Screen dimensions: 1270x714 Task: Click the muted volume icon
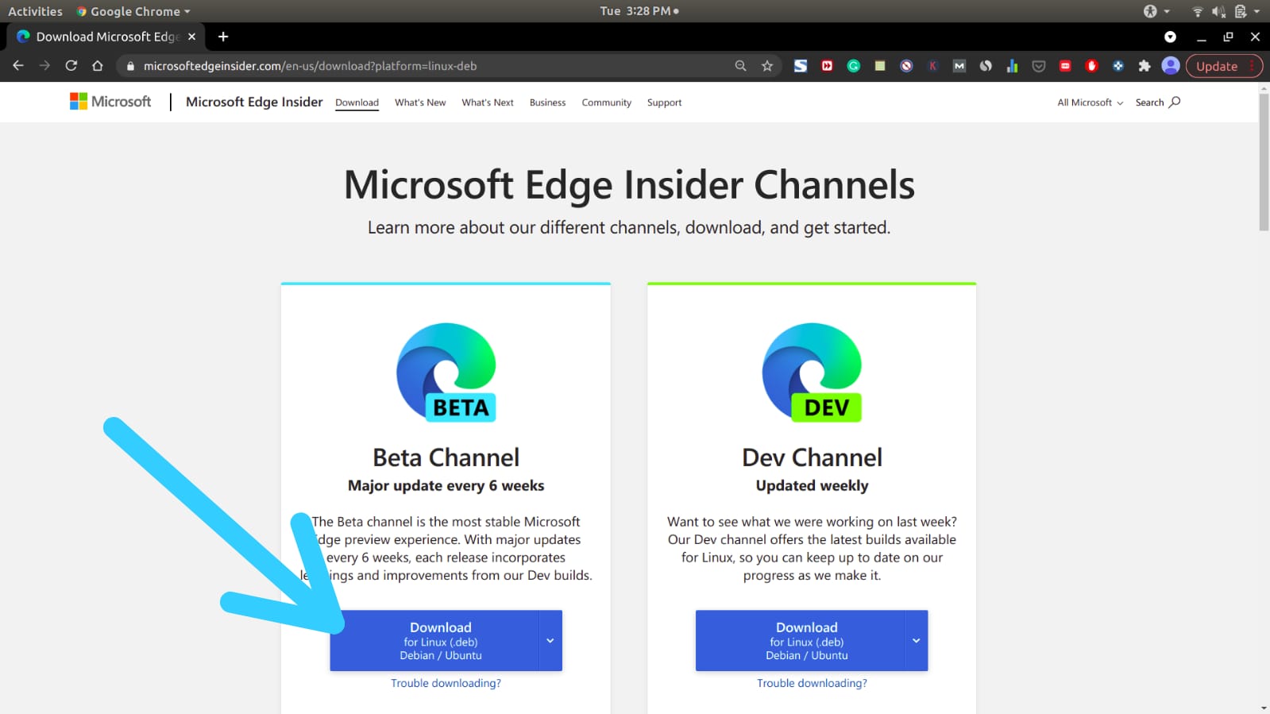click(x=1218, y=11)
